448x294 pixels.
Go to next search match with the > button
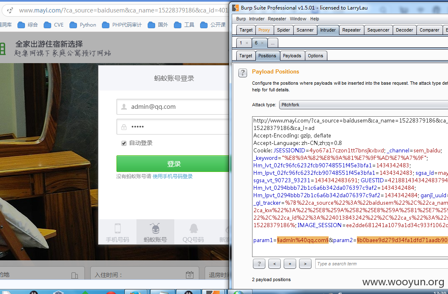[x=305, y=264]
